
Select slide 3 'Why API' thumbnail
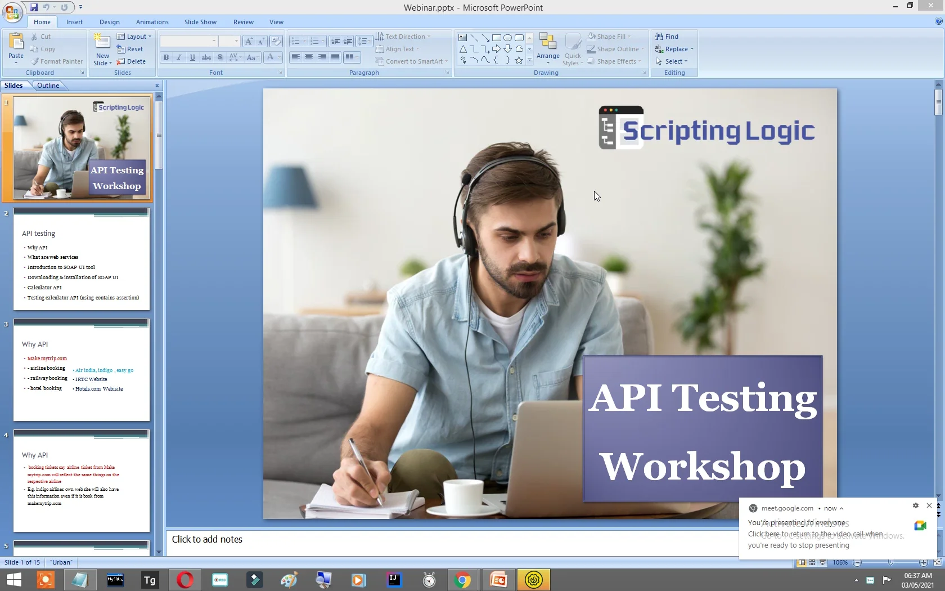coord(82,370)
